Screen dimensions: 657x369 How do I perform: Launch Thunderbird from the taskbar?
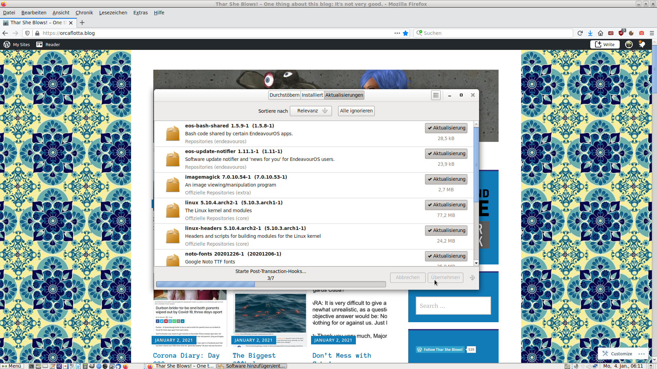pyautogui.click(x=118, y=366)
